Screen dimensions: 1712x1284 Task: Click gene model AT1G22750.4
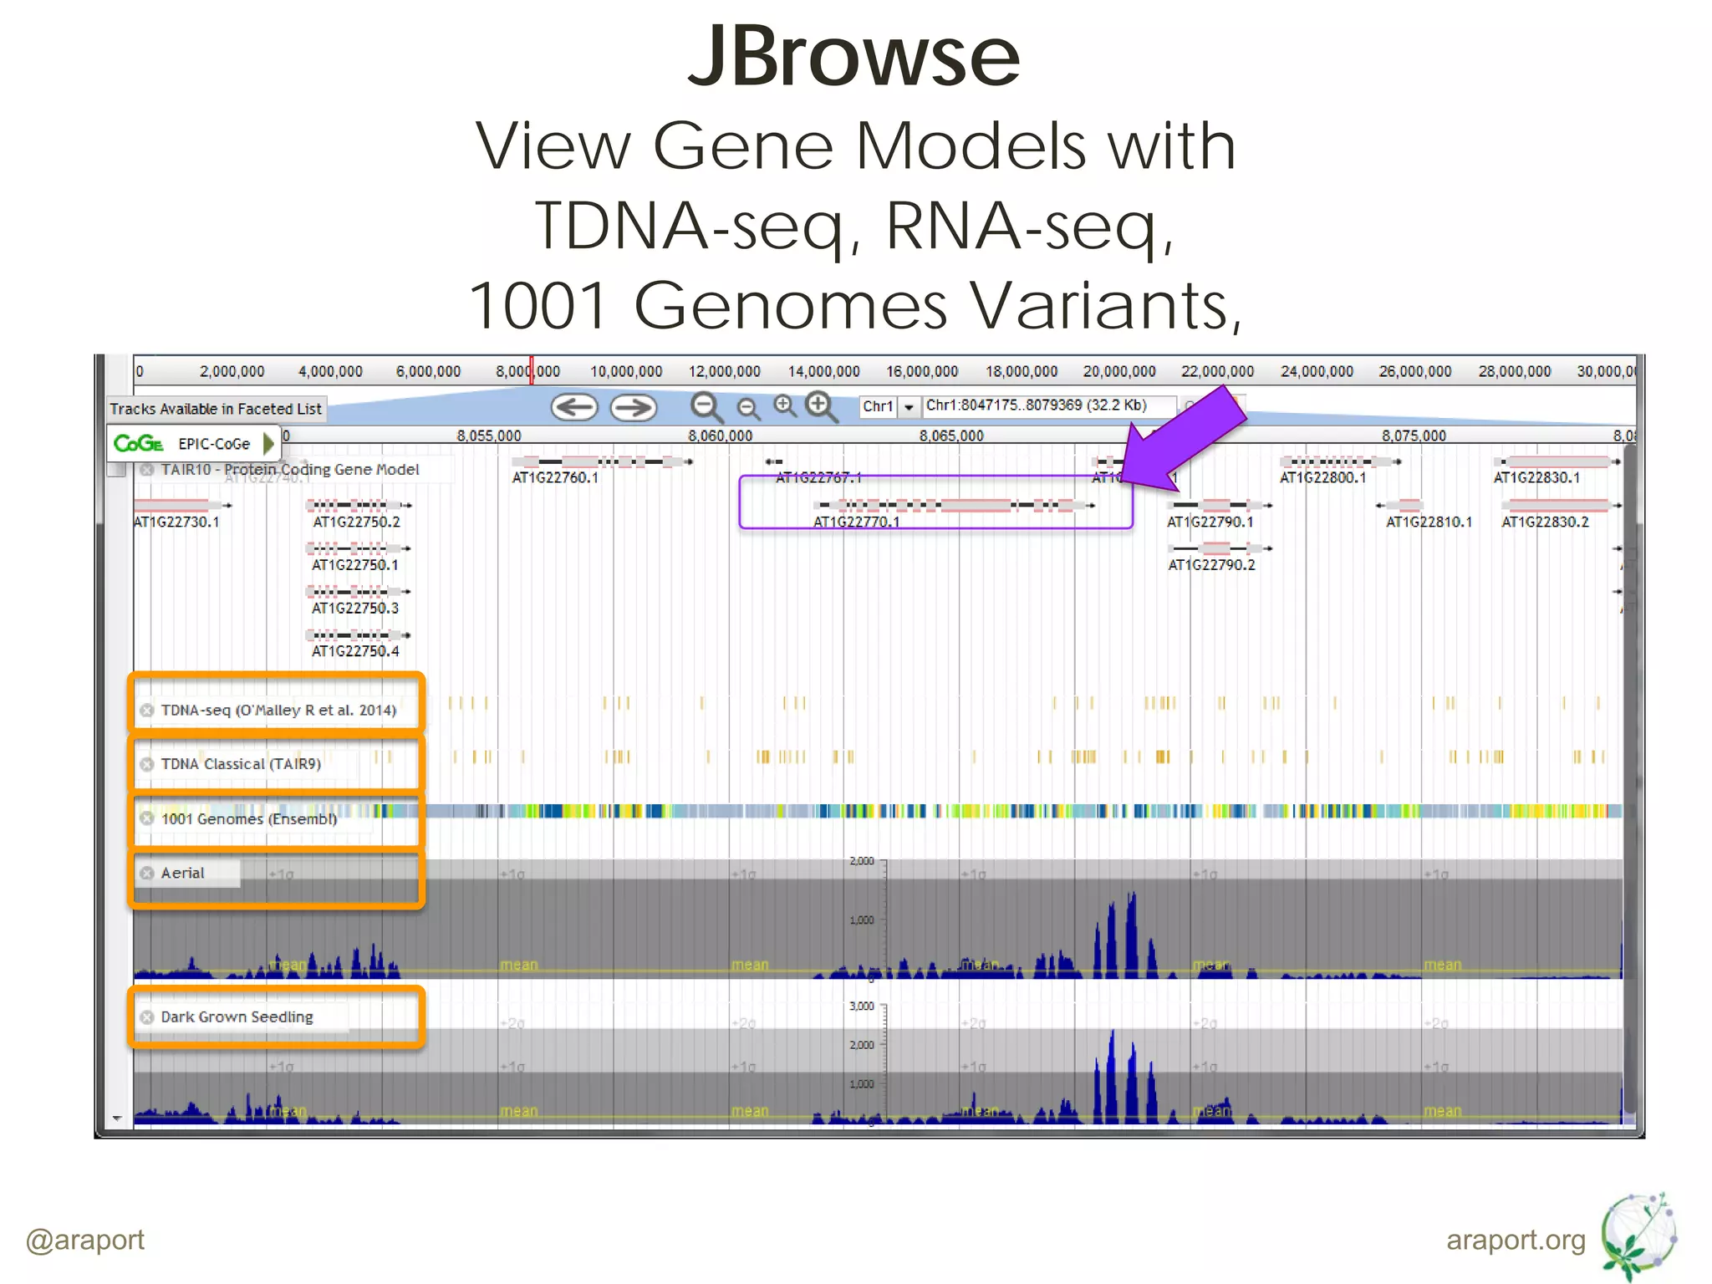[359, 635]
